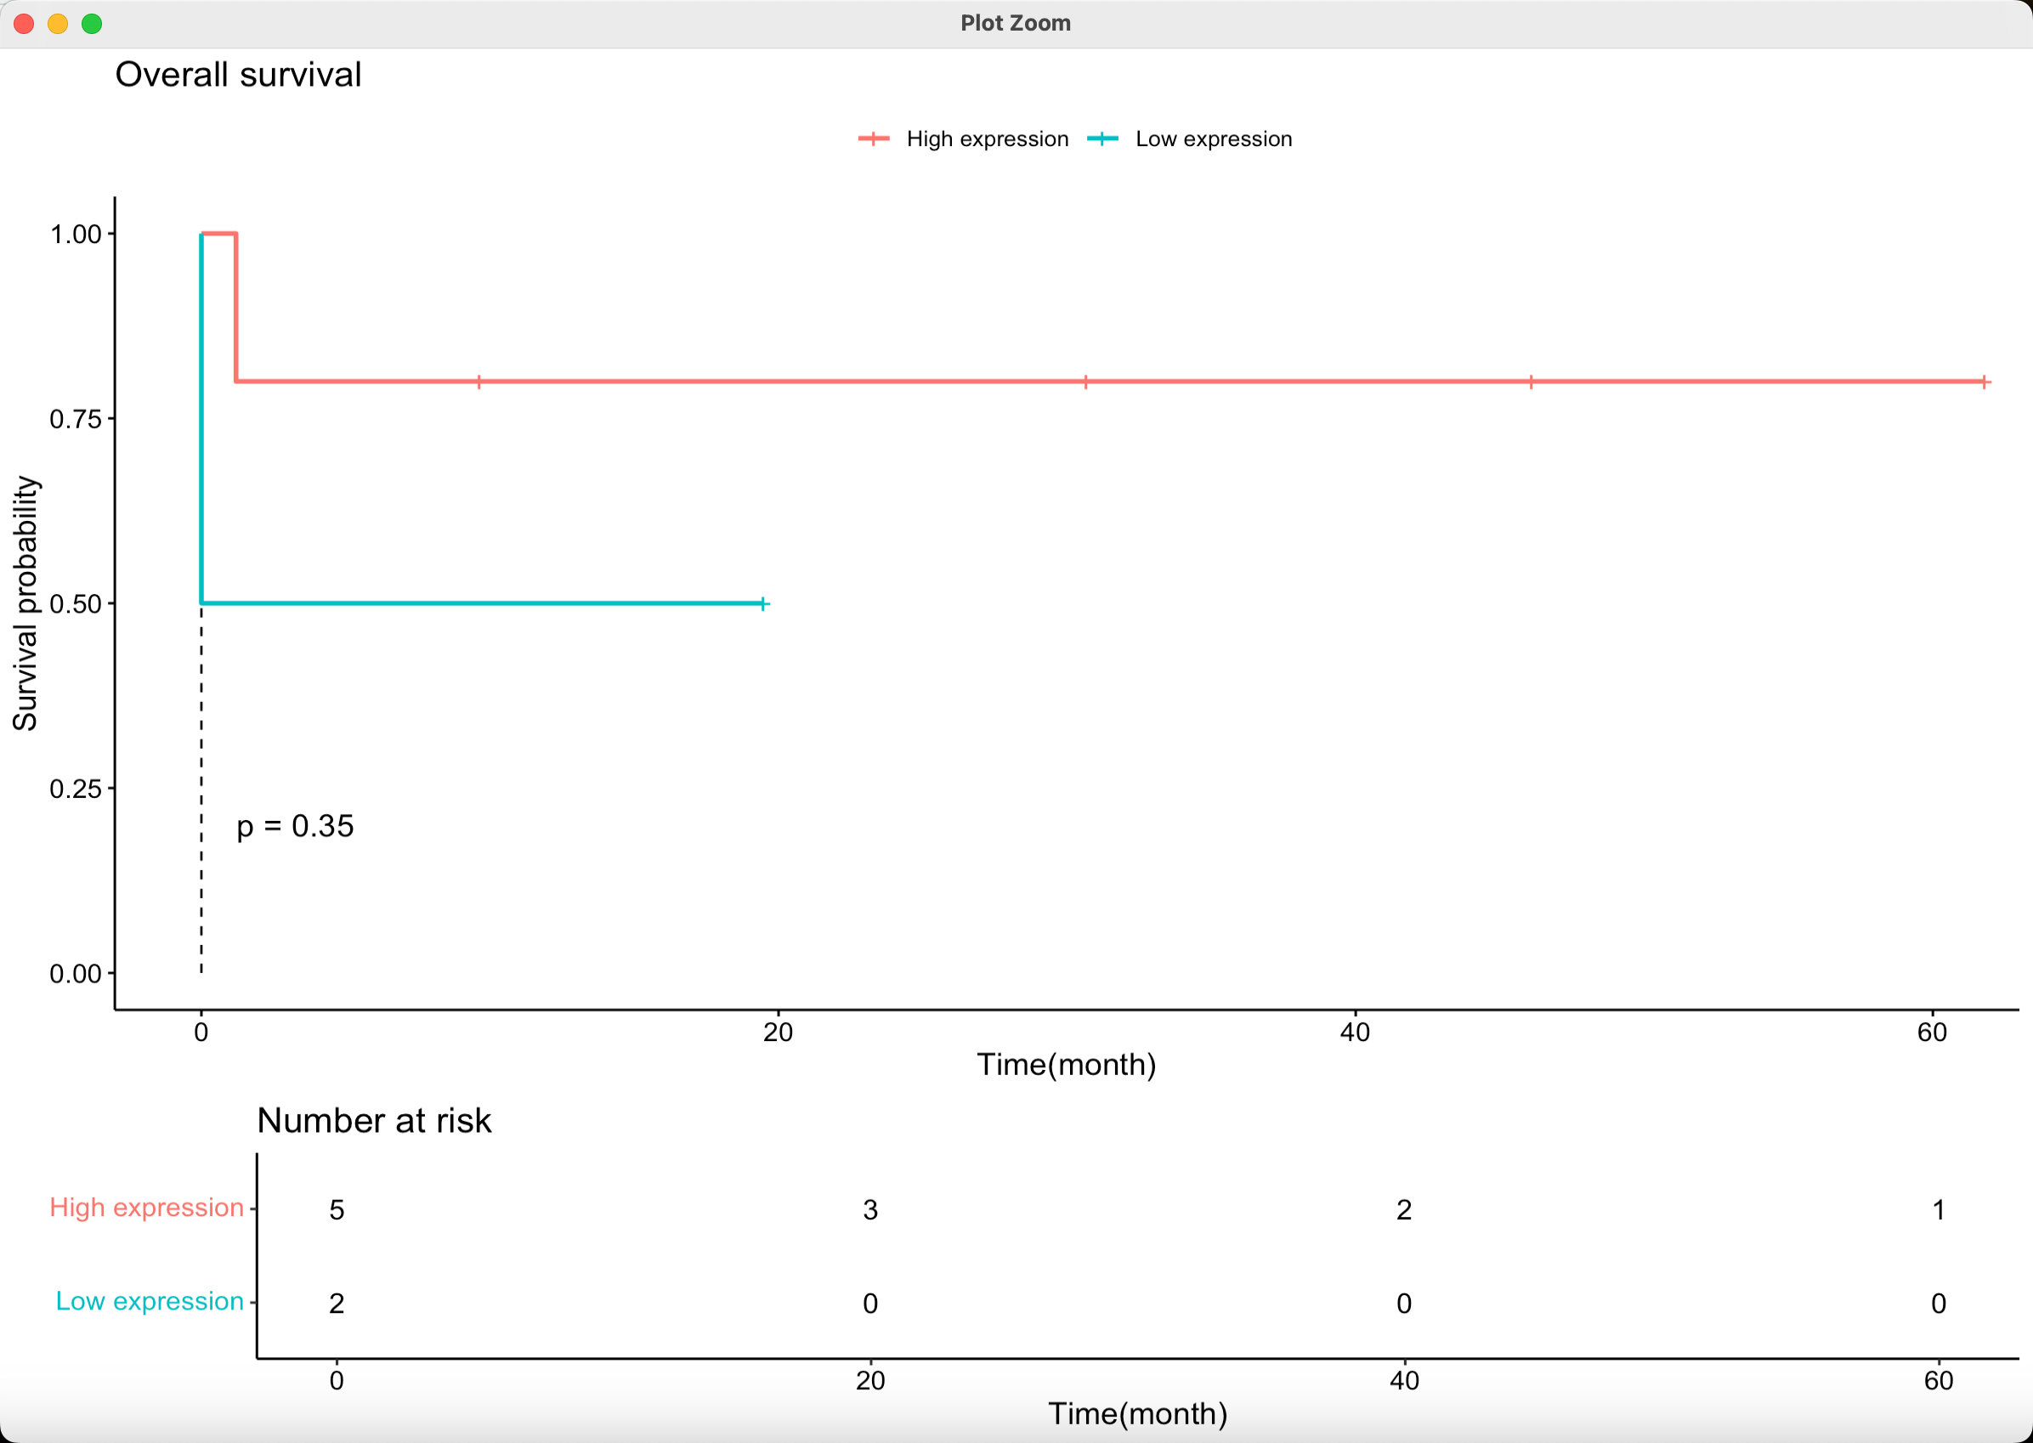Click the yellow minimize window button

pyautogui.click(x=58, y=24)
